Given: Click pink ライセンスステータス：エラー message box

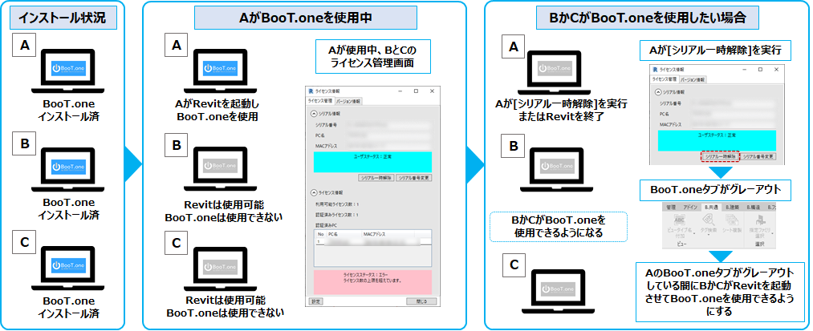Looking at the screenshot, I should 373,282.
